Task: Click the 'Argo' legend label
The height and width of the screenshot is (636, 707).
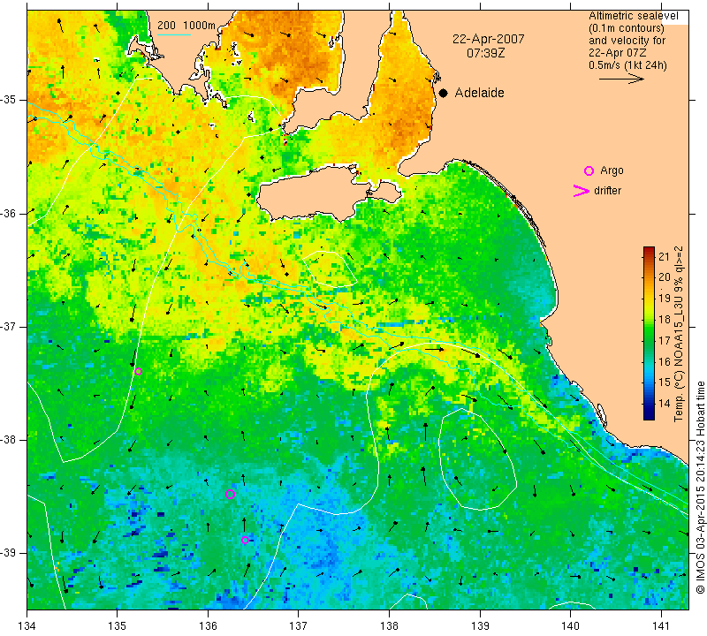Action: point(612,170)
